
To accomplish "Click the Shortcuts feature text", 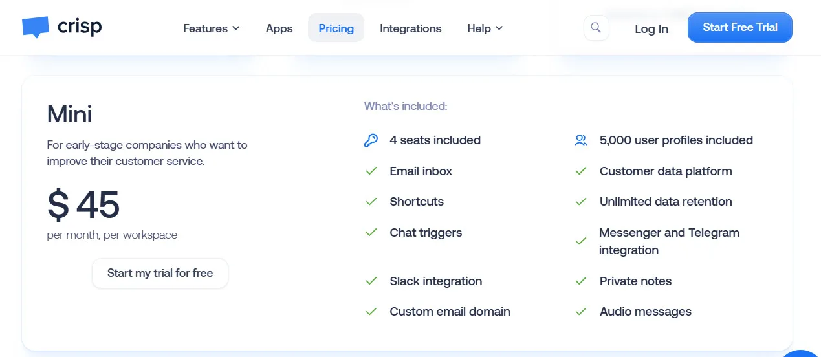I will coord(417,202).
